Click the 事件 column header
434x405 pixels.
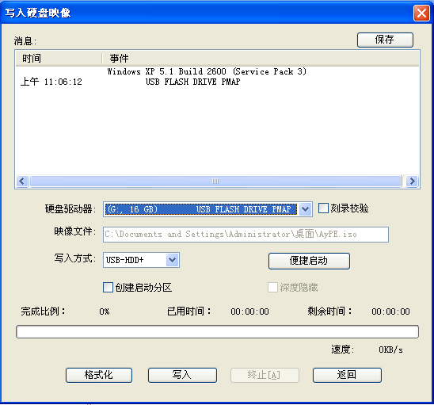[261, 59]
